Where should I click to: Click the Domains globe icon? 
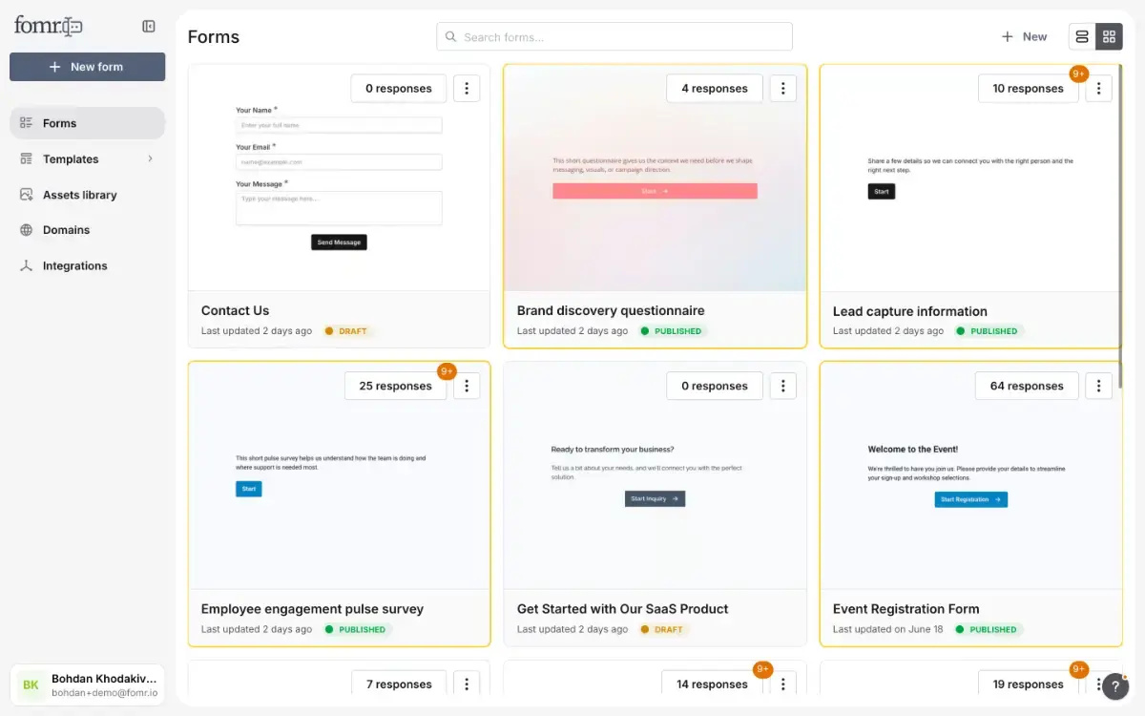[x=26, y=230]
